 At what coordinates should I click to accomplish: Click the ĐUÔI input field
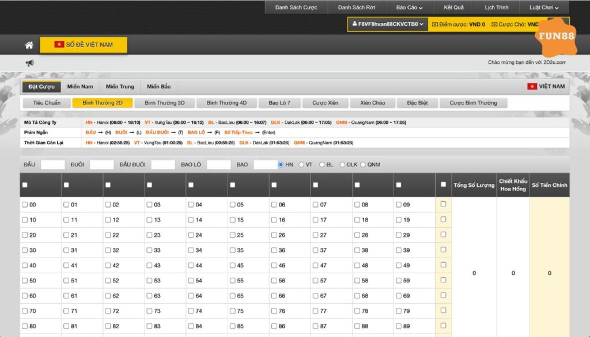pyautogui.click(x=101, y=164)
